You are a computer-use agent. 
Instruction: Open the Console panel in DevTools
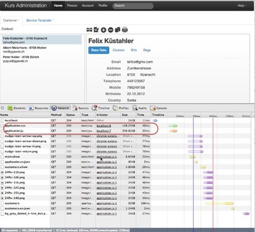click(158, 108)
